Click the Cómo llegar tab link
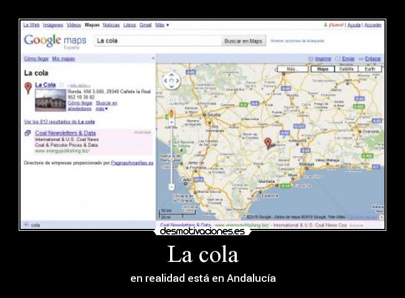This screenshot has height=298, width=405. (36, 58)
